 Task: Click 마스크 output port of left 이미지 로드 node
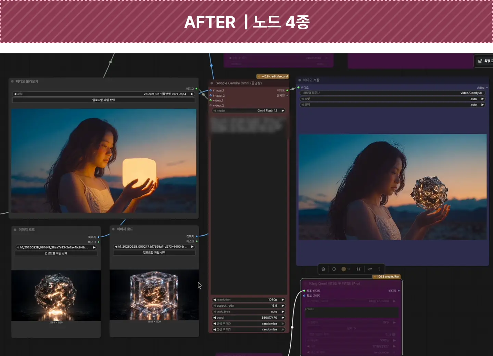(x=99, y=242)
